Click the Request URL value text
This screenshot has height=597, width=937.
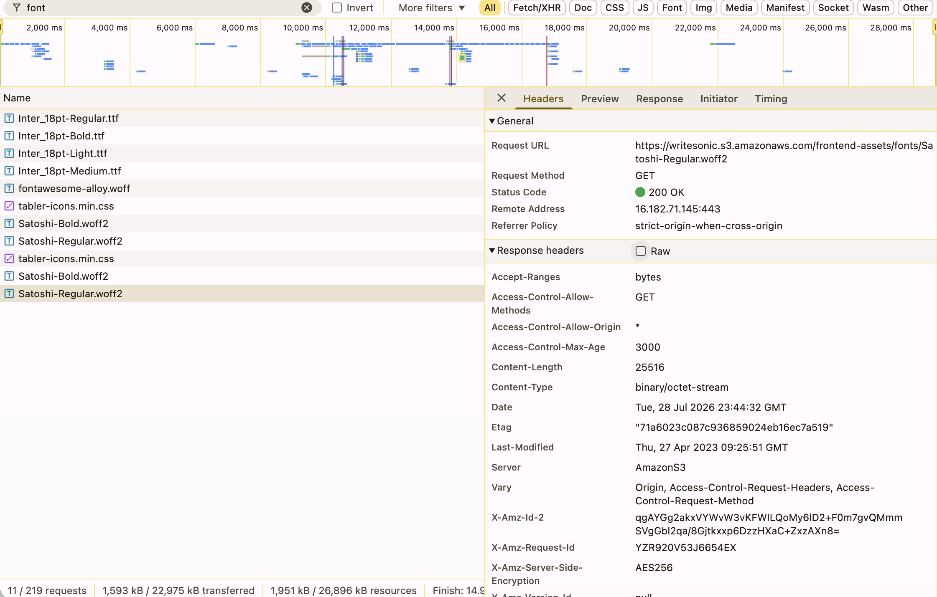(x=784, y=152)
